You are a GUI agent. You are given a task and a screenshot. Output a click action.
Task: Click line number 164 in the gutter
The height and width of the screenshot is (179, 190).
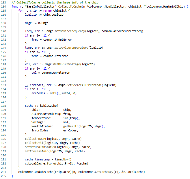3,7
